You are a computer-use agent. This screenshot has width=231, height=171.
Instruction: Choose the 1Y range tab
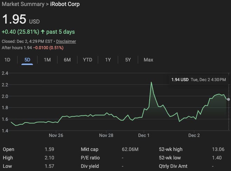tap(108, 60)
